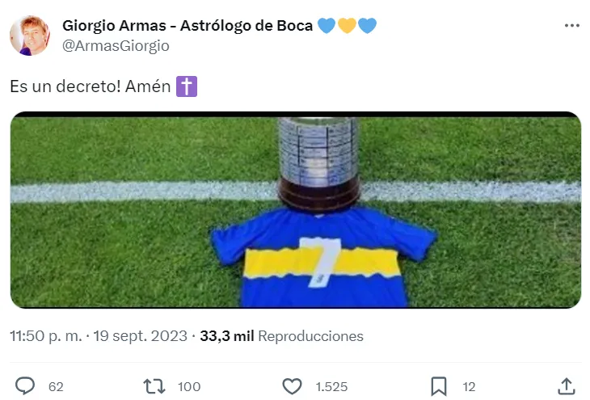
Task: Click the Copa Libertadores trophy in the media
Action: point(318,164)
